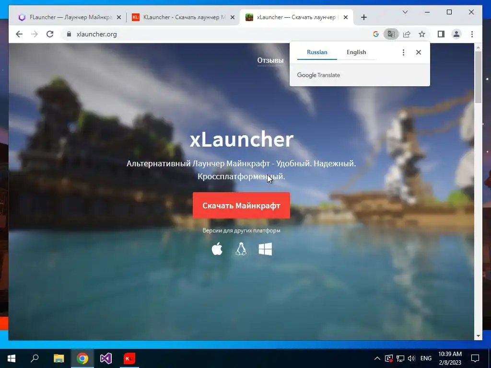Click the scrollbar up arrow
491x368 pixels.
point(478,47)
